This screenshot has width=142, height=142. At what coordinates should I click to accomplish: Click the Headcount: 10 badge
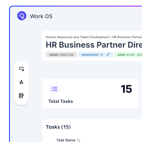coord(95,55)
